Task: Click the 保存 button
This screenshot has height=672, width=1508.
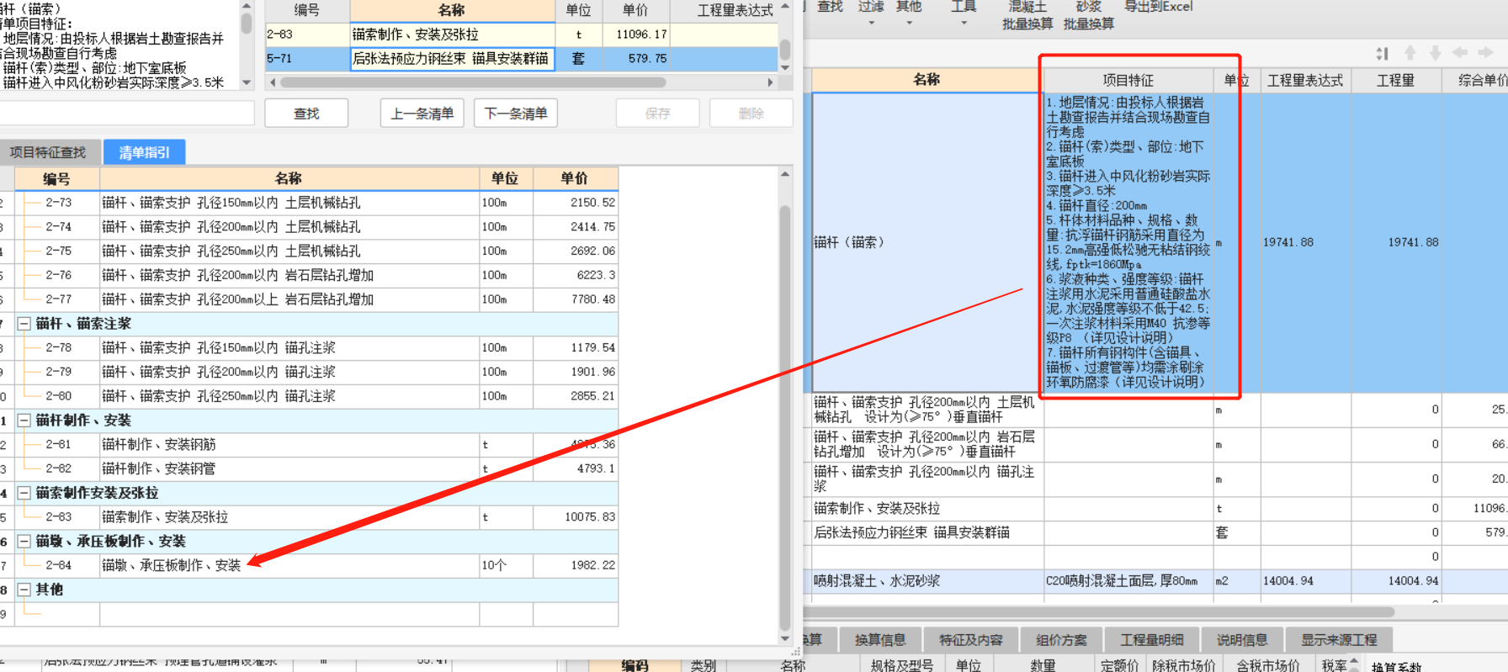Action: click(657, 114)
